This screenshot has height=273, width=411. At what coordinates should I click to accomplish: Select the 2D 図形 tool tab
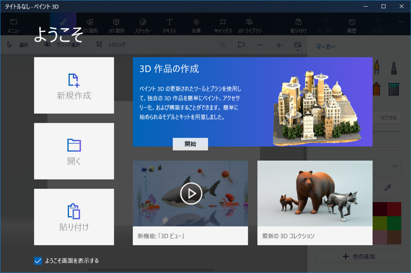pyautogui.click(x=90, y=26)
